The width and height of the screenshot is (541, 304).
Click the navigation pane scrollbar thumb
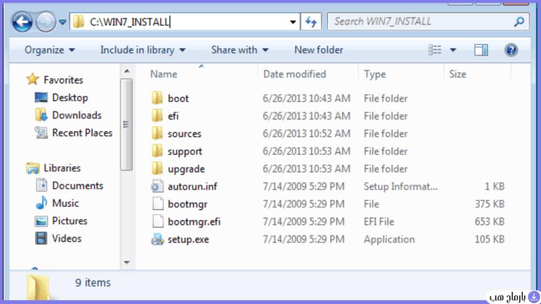[126, 125]
